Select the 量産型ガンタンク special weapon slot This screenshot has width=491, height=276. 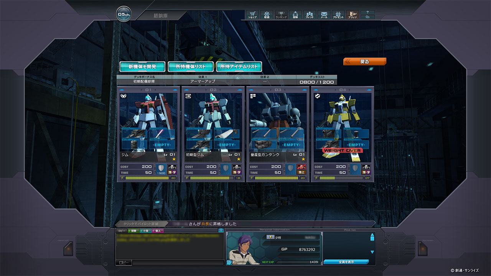tap(291, 133)
